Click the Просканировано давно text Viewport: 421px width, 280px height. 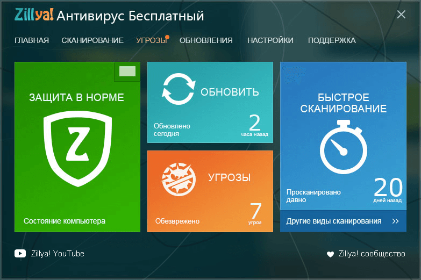click(x=313, y=196)
